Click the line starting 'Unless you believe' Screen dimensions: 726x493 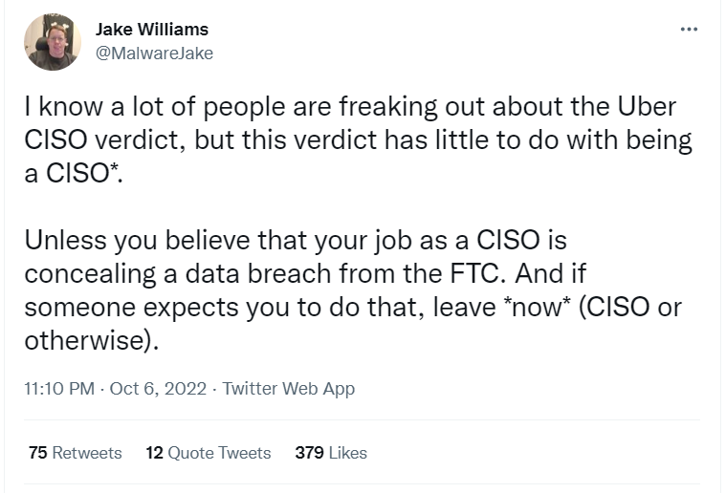pyautogui.click(x=296, y=240)
